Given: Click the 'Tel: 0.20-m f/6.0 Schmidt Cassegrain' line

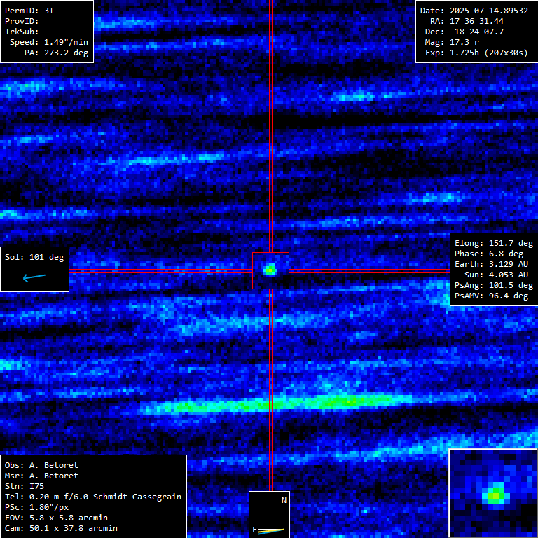Looking at the screenshot, I should click(x=93, y=497).
